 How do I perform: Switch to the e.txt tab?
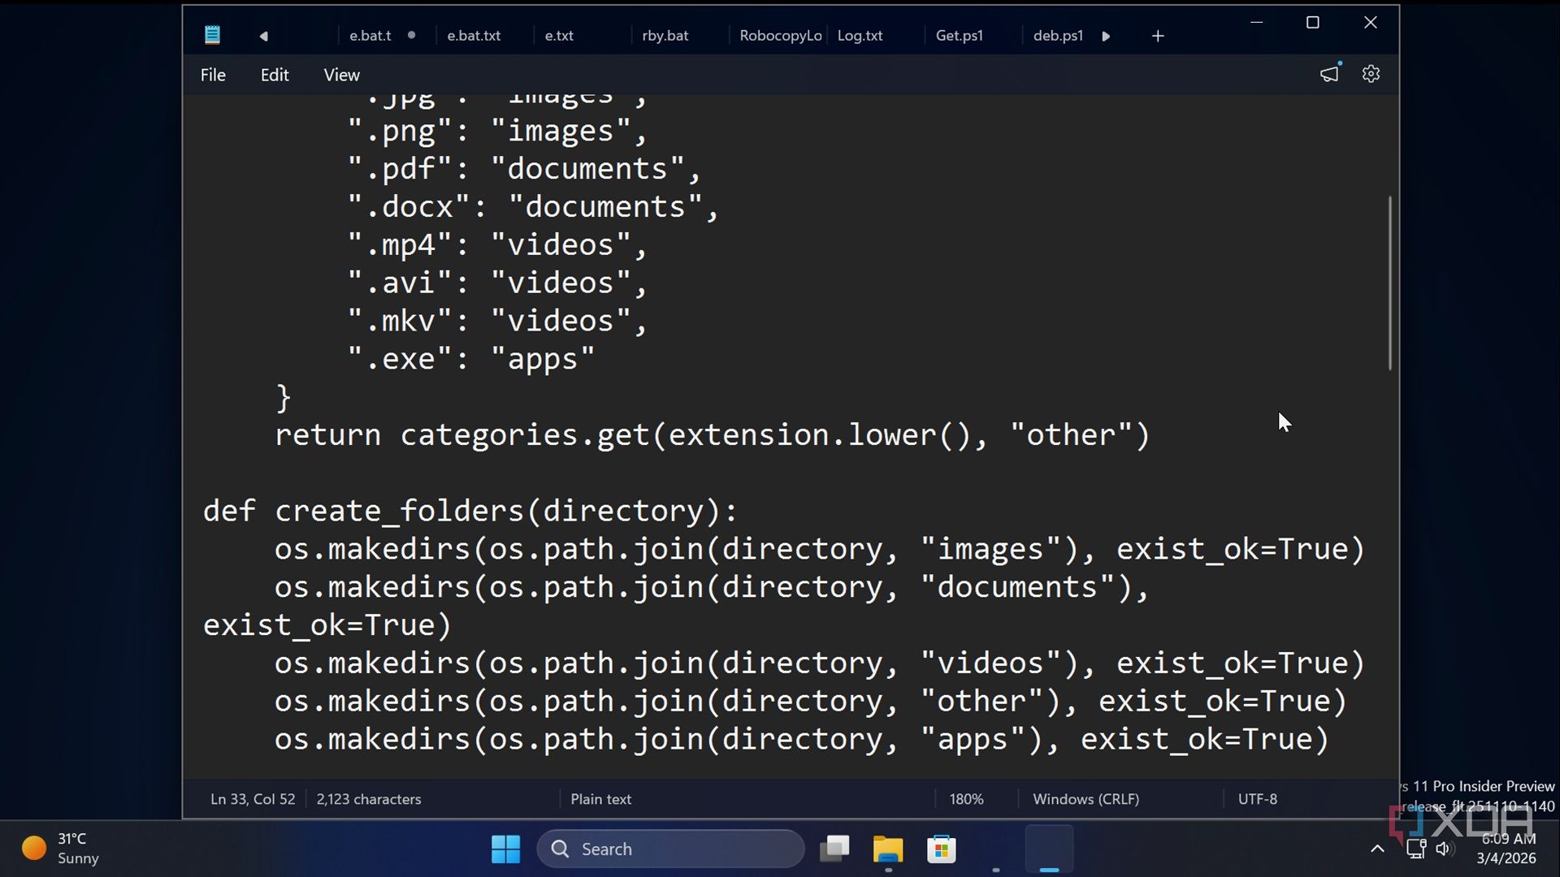pos(559,36)
